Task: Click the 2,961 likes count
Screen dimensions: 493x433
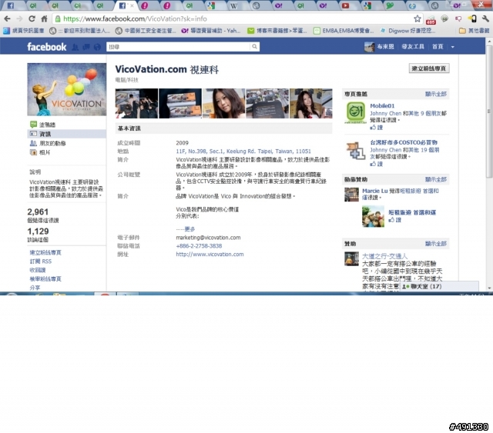Action: (38, 212)
